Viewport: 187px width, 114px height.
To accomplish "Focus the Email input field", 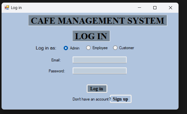I will [x=100, y=60].
